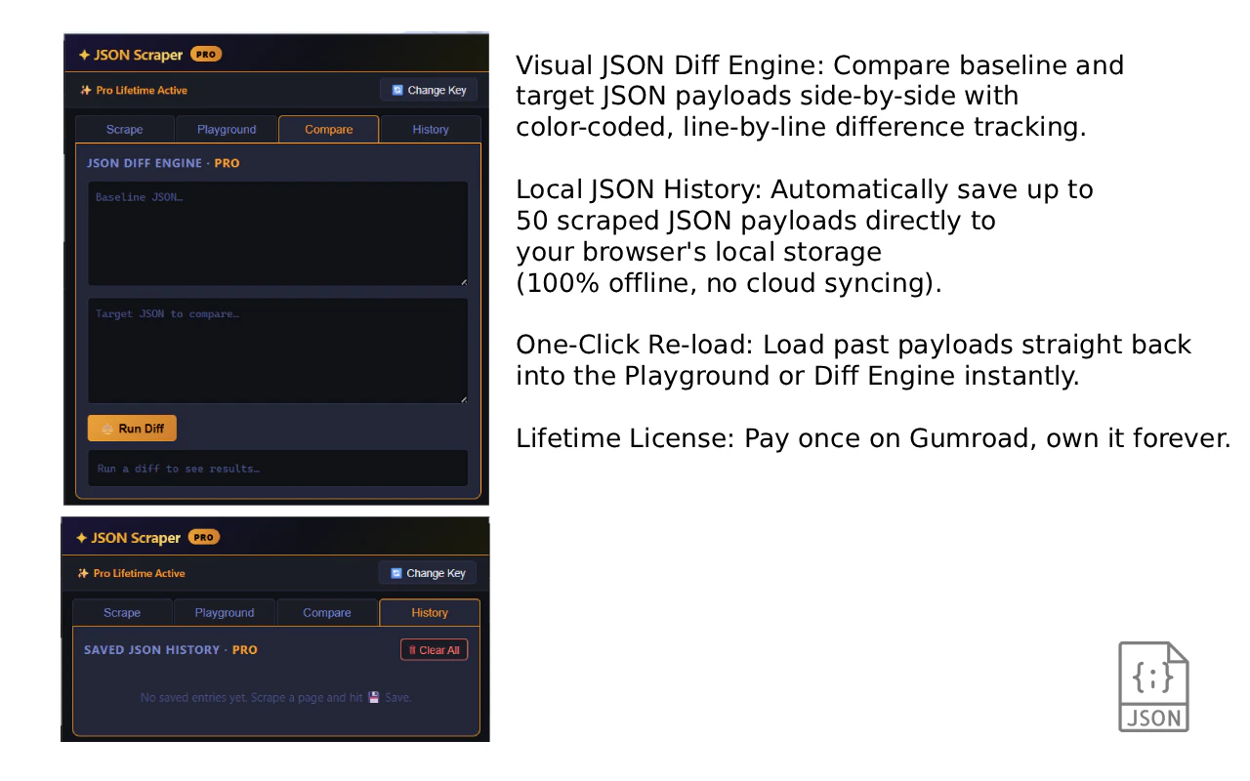The height and width of the screenshot is (781, 1250).
Task: Click the star logo beside lower JSON Scraper title
Action: (x=82, y=538)
